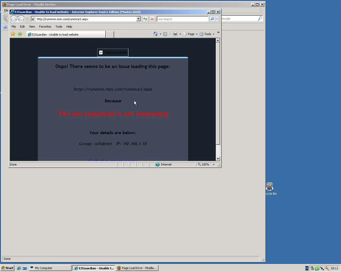Click the Home page icon
This screenshot has height=272, width=341.
(156, 34)
